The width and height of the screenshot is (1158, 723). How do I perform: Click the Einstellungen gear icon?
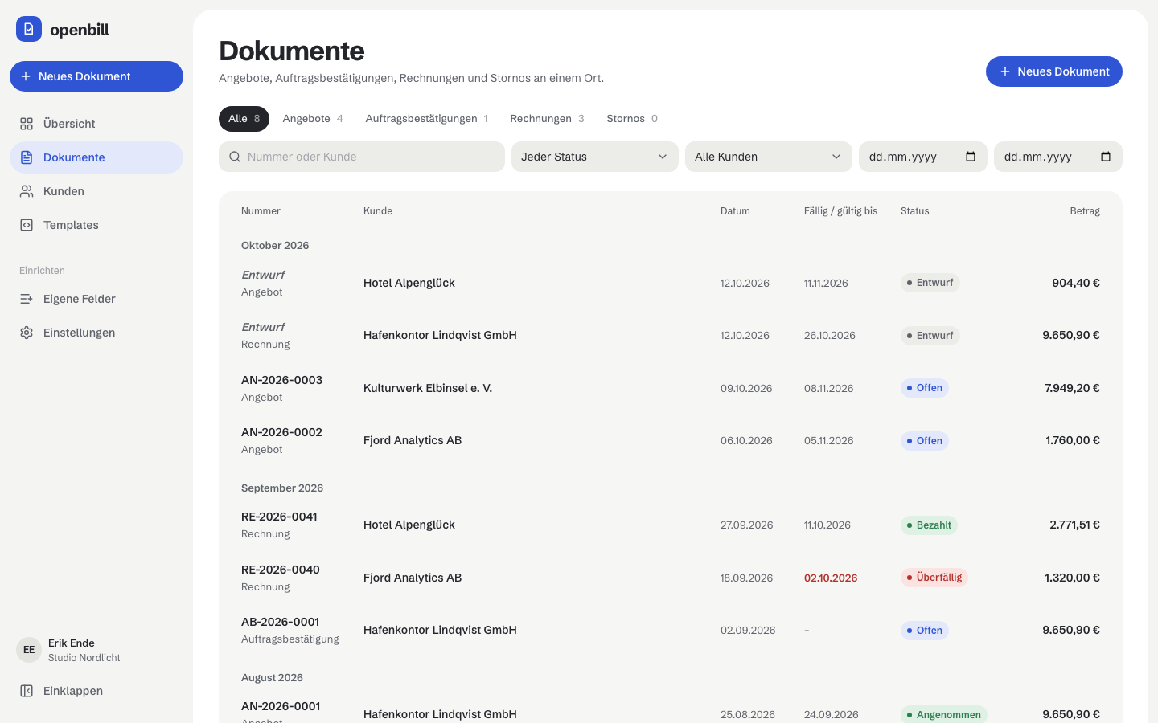(x=27, y=333)
